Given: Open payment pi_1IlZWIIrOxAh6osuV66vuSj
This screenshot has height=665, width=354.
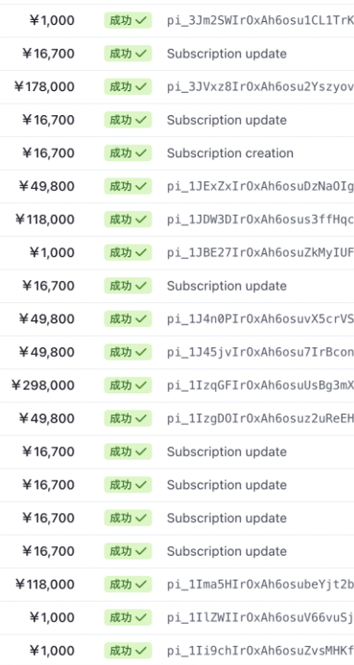Looking at the screenshot, I should click(x=260, y=618).
